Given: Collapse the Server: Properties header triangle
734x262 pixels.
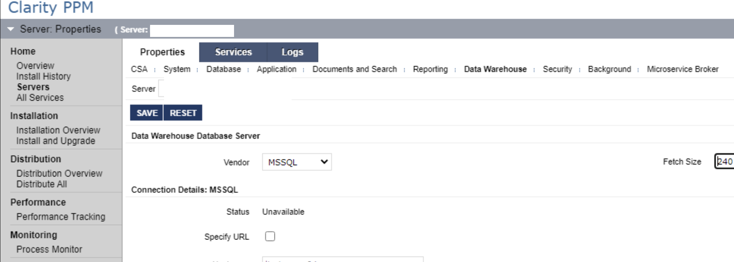Looking at the screenshot, I should (10, 29).
